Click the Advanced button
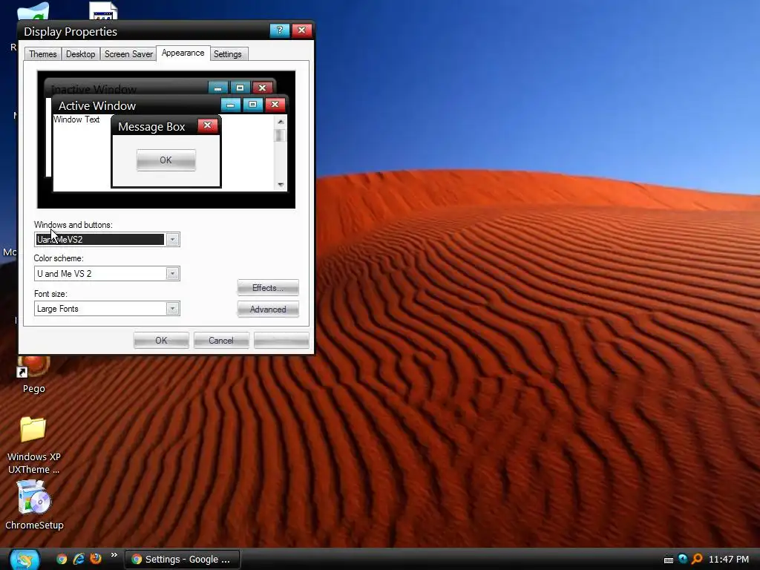The width and height of the screenshot is (760, 570). point(267,309)
